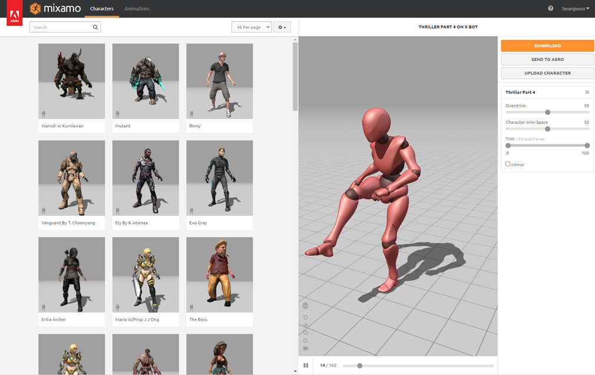The width and height of the screenshot is (595, 375).
Task: Select the Mutant character thumbnail
Action: [146, 81]
